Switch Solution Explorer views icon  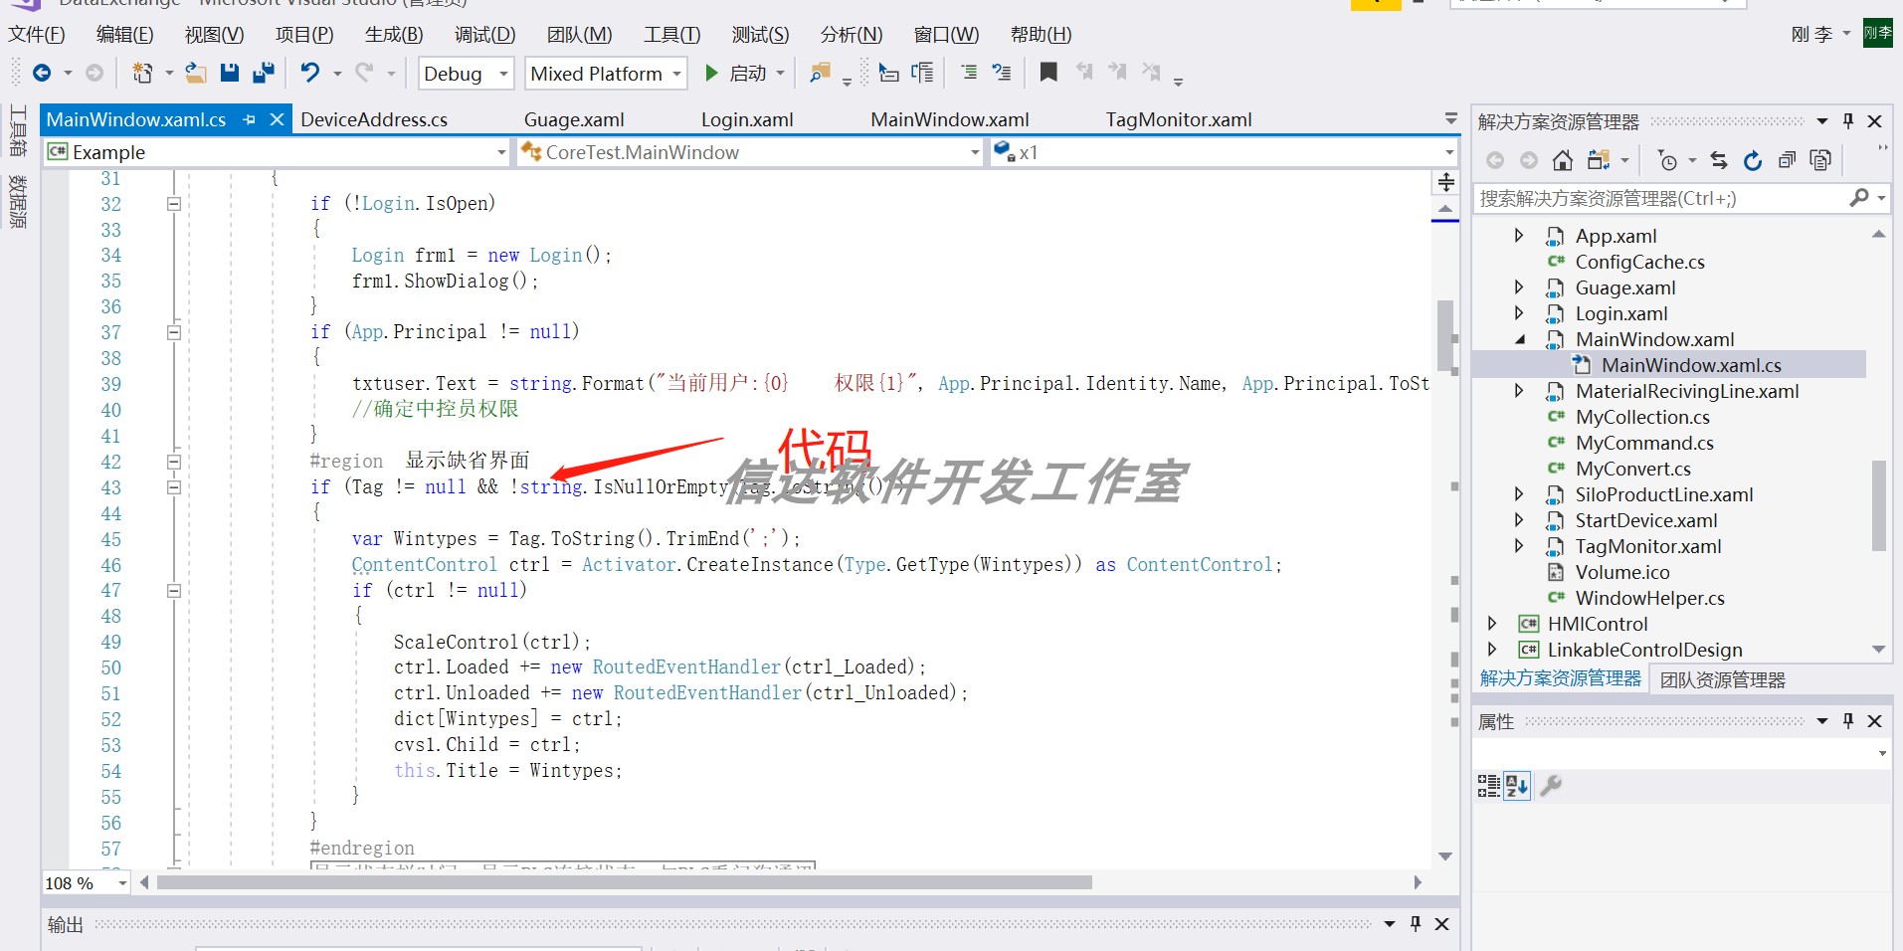coord(1599,160)
